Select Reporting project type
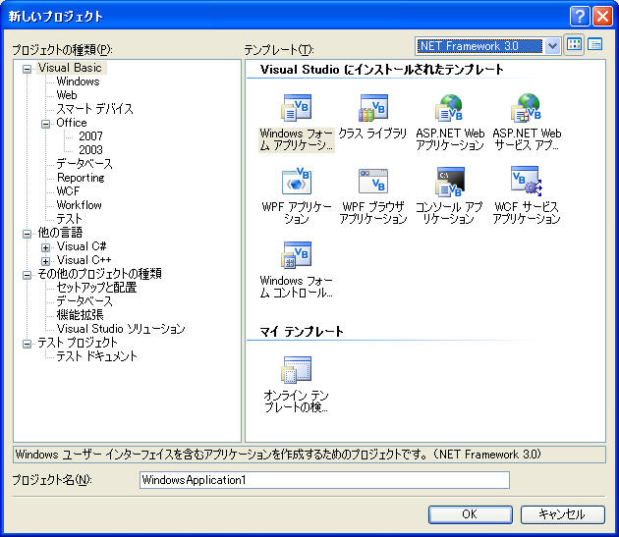Screen dimensions: 619x537 81,178
